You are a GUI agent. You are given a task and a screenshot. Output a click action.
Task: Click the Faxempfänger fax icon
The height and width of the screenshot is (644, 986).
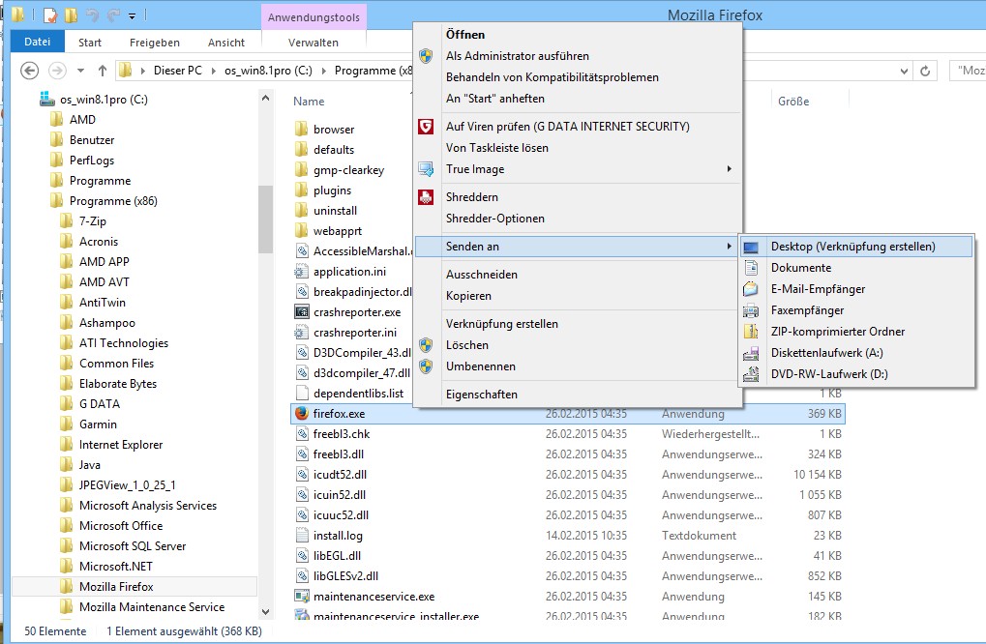(751, 310)
